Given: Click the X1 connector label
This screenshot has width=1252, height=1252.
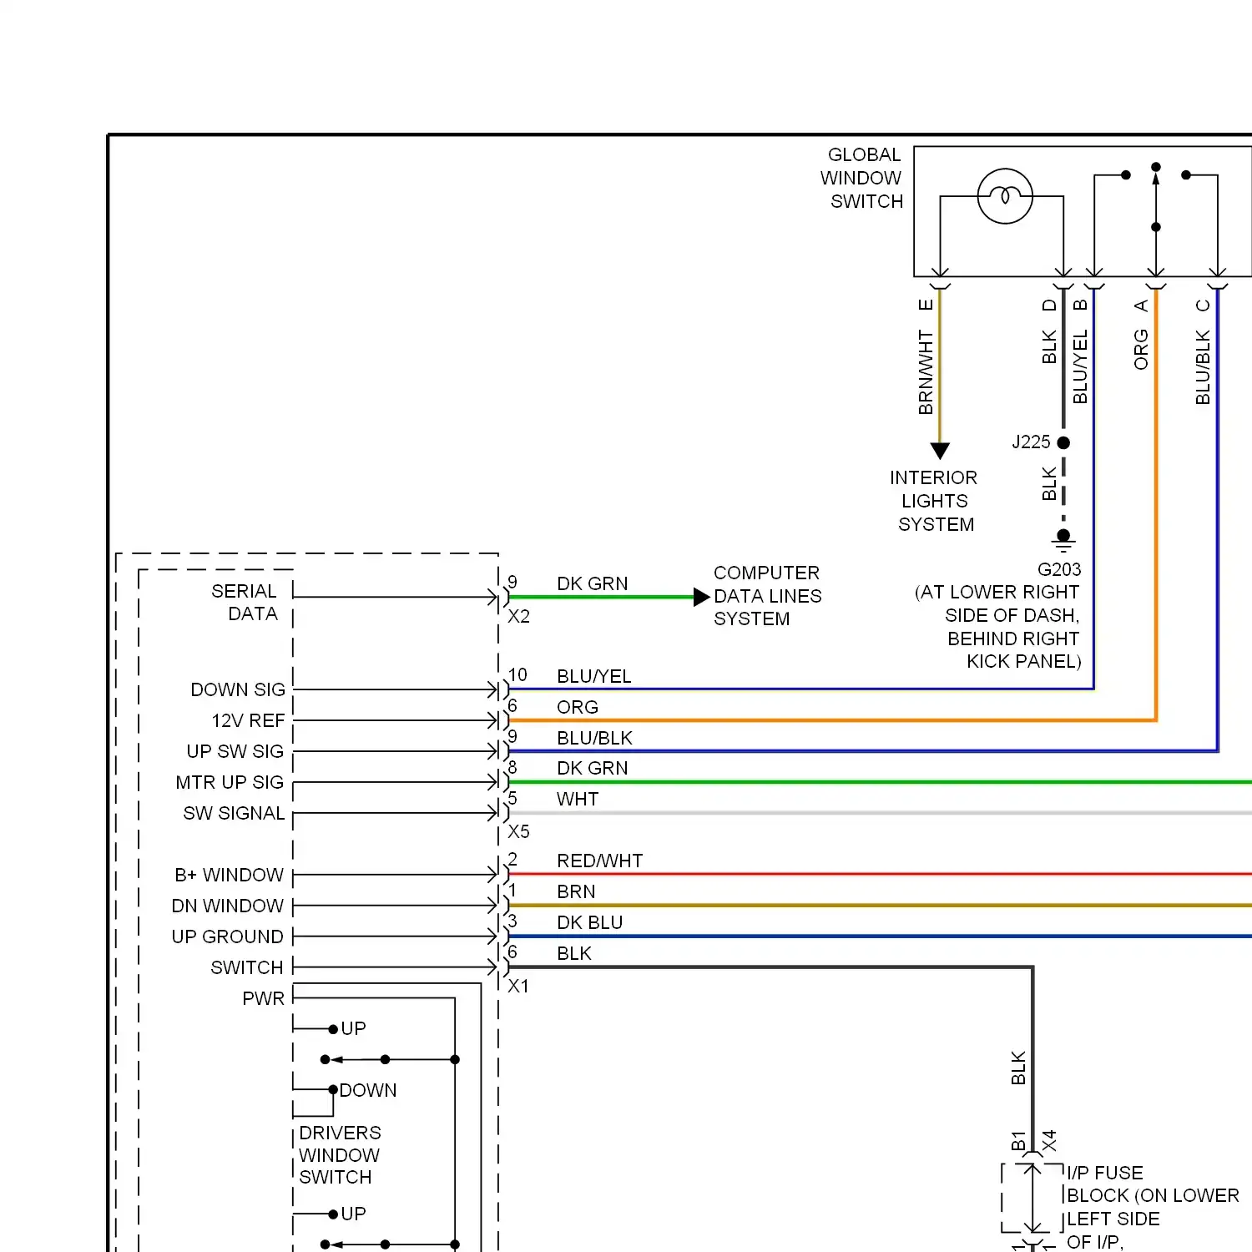Looking at the screenshot, I should point(518,986).
